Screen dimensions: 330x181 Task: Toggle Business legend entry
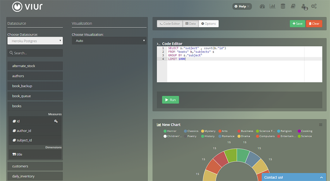(x=245, y=131)
